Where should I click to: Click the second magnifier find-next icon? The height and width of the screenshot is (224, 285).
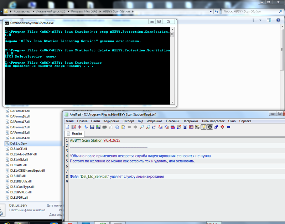tap(148, 127)
